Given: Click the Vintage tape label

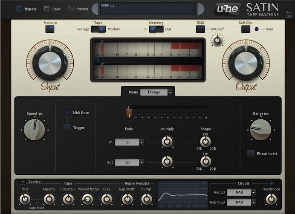Looking at the screenshot, I should pyautogui.click(x=83, y=29).
